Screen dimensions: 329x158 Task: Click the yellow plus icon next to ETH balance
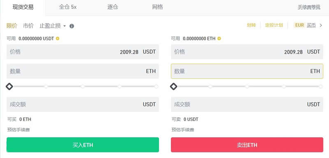click(x=219, y=39)
